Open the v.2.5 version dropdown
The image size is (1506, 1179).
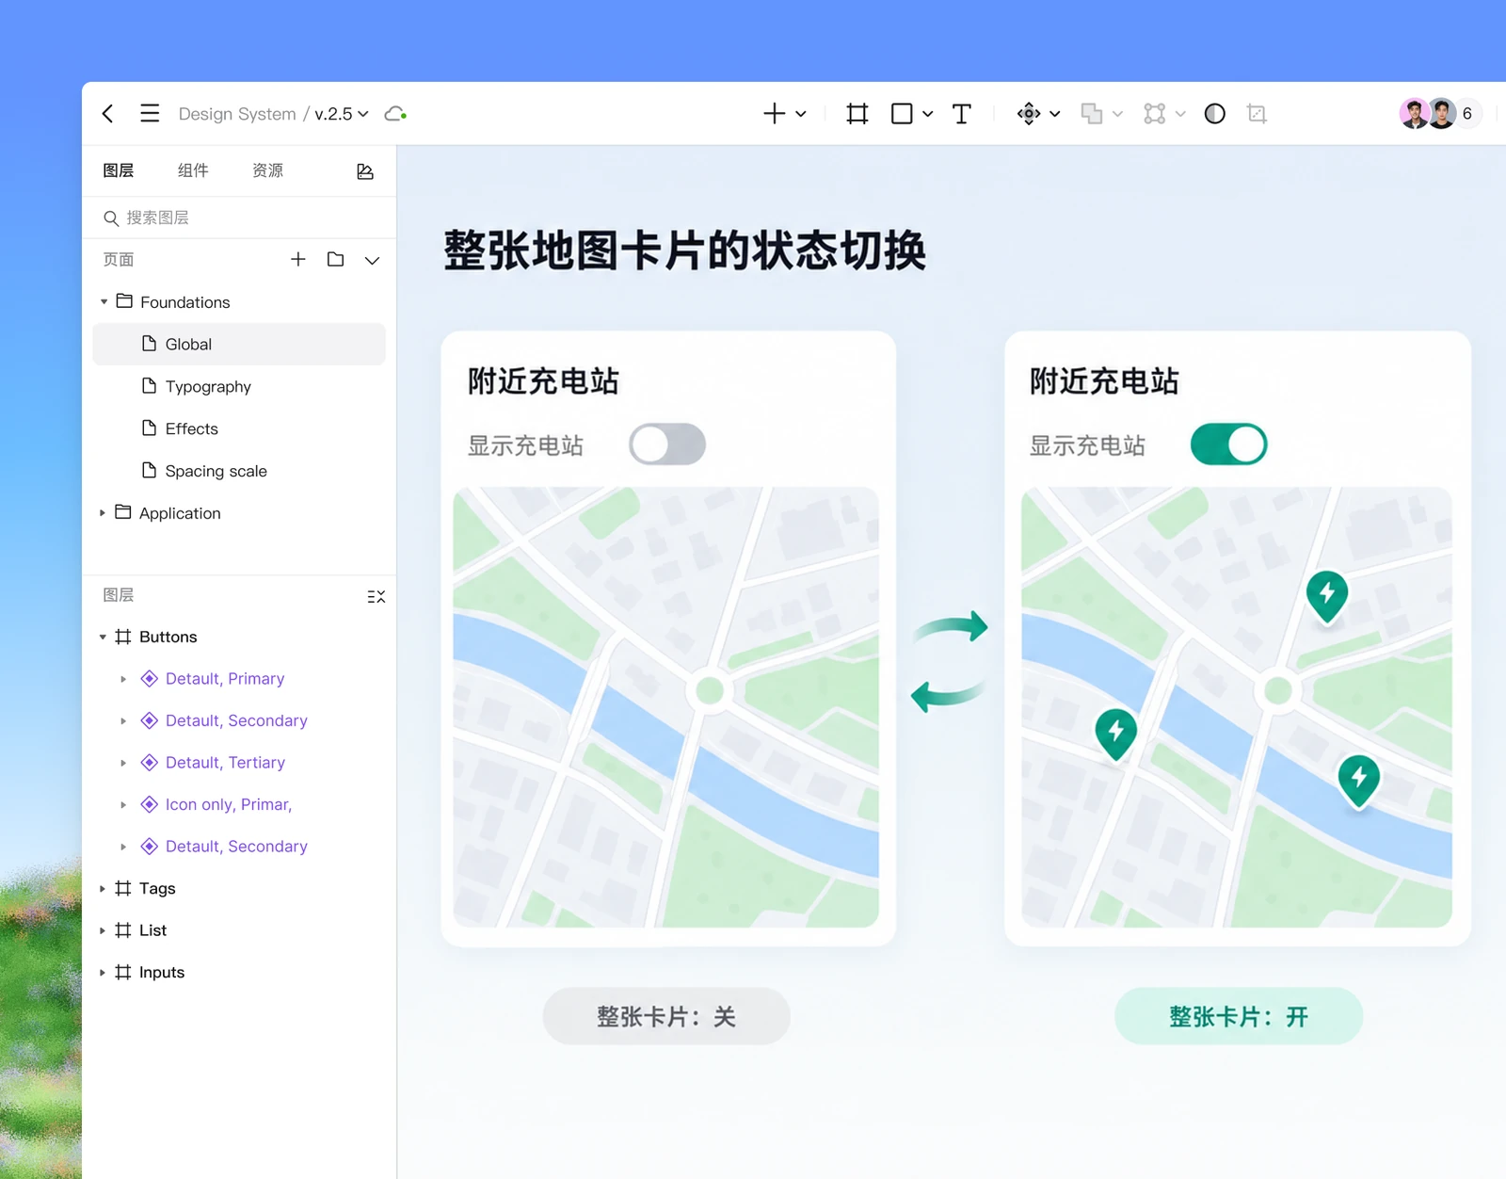pos(342,114)
